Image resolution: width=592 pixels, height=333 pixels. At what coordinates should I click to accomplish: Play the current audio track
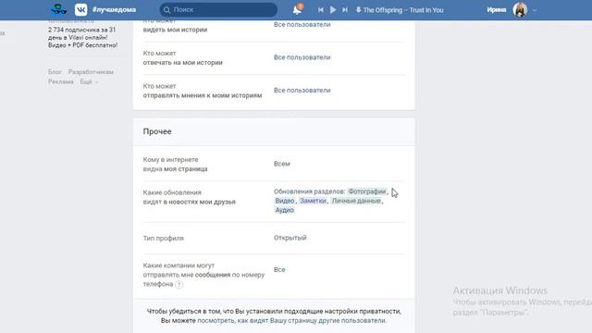pyautogui.click(x=333, y=10)
